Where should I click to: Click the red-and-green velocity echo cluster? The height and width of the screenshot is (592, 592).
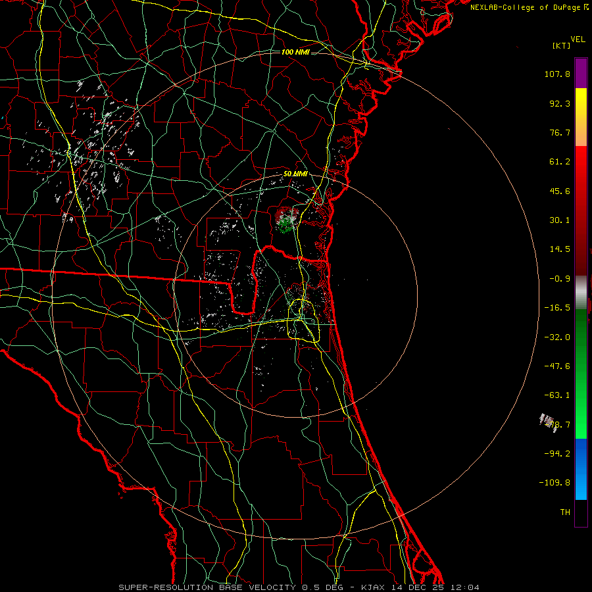287,220
